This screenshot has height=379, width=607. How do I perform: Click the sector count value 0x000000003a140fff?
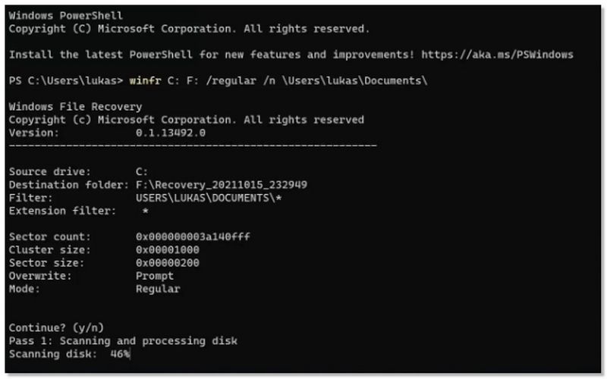coord(193,237)
